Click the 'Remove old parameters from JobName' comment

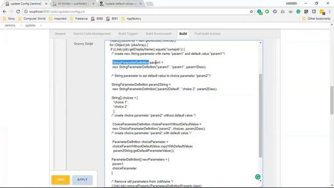(142, 182)
